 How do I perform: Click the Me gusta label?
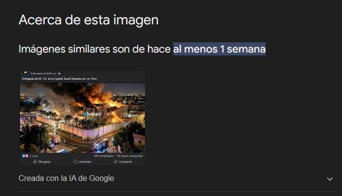[x=44, y=162]
